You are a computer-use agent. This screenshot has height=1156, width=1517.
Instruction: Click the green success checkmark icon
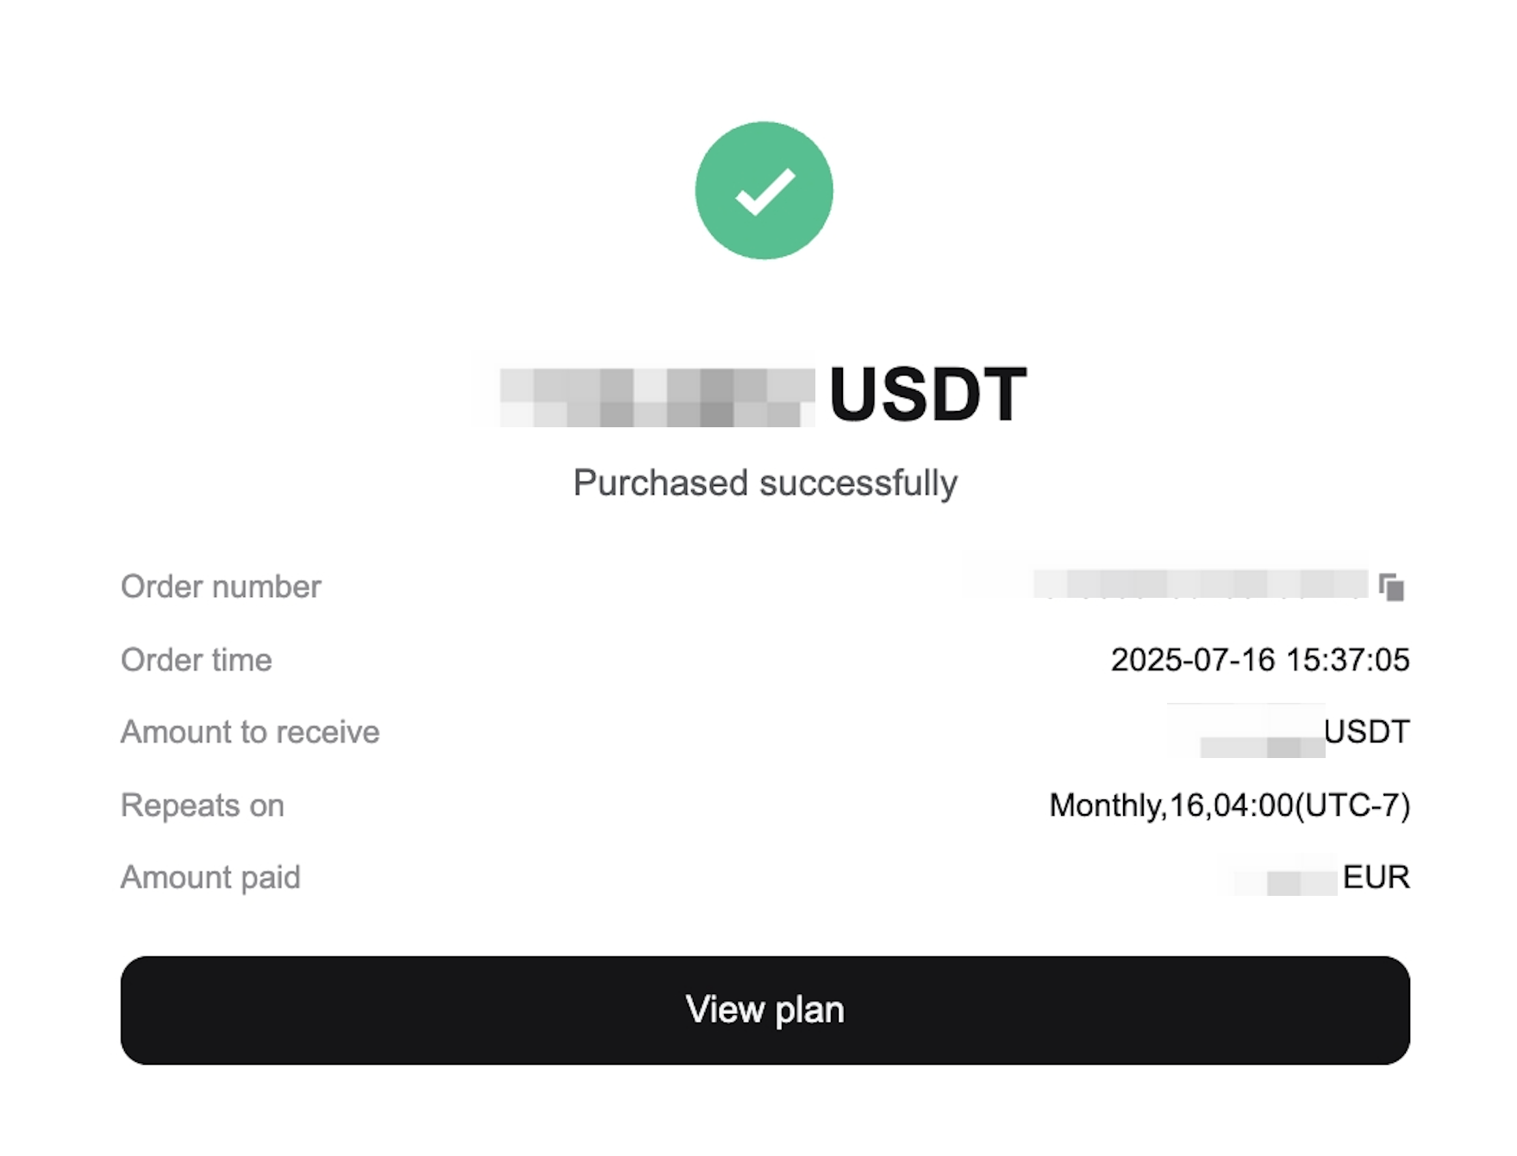pos(764,190)
